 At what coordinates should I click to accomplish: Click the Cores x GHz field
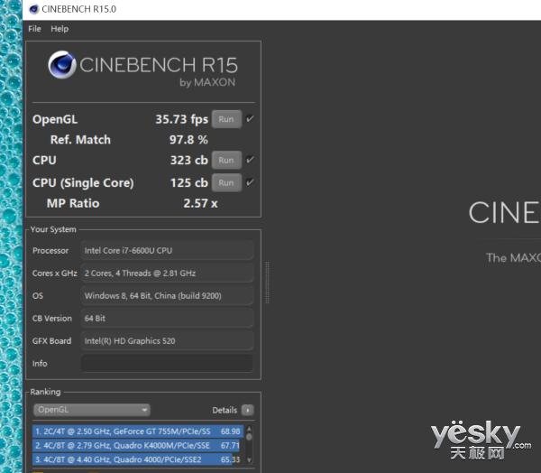[167, 273]
